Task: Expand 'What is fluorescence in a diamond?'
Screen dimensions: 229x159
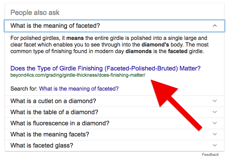Action: [60, 123]
